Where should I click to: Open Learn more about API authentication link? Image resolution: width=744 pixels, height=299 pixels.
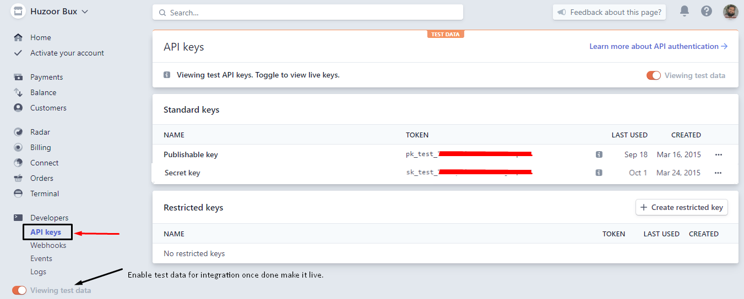(659, 46)
